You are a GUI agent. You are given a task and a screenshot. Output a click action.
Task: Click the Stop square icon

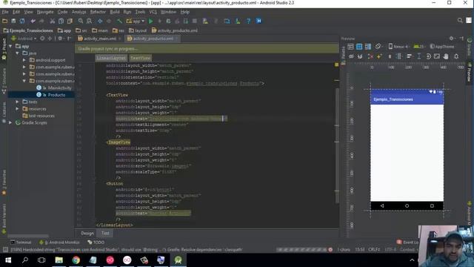(x=195, y=21)
